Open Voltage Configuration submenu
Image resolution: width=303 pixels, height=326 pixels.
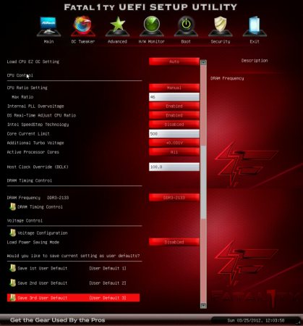43,233
